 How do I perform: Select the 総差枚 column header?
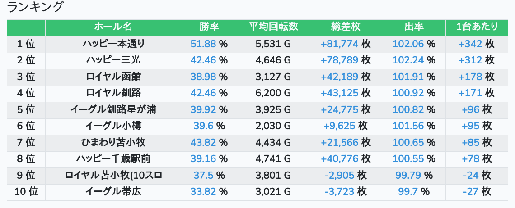346,27
